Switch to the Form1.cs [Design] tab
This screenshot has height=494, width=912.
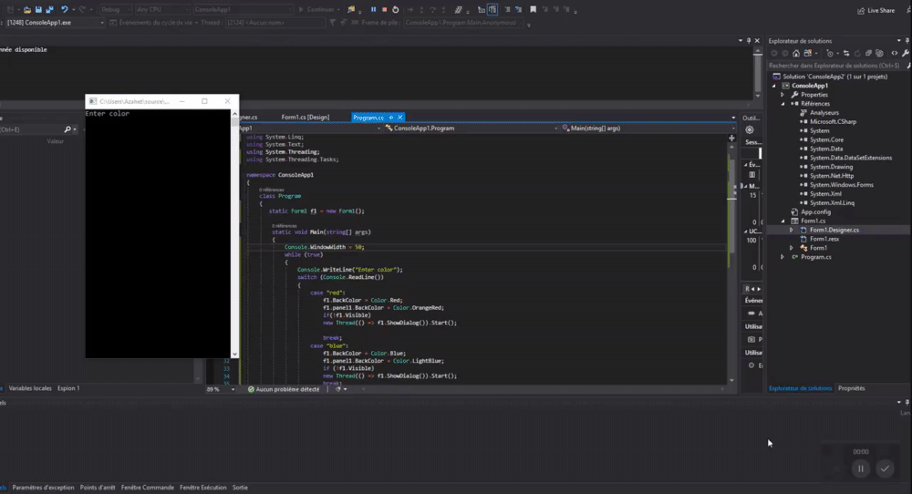click(305, 117)
